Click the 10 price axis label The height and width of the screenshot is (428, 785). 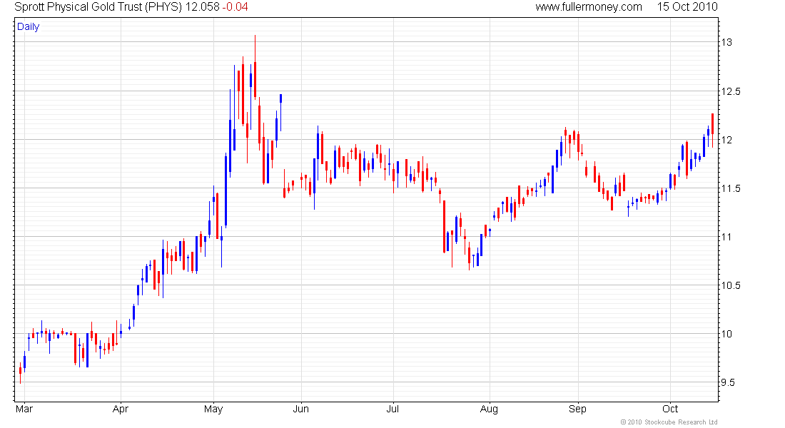(726, 334)
